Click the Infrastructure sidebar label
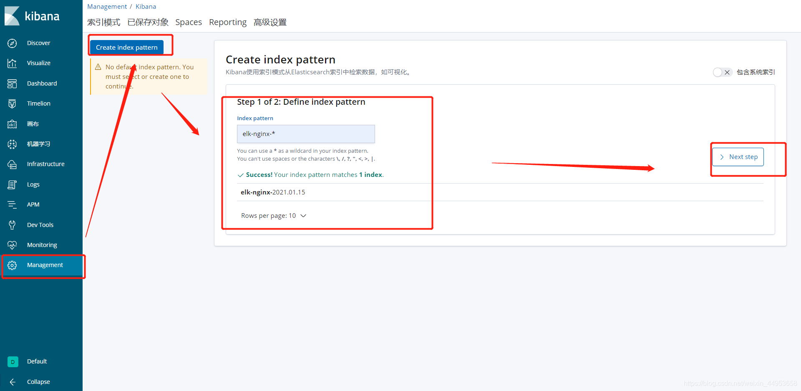 point(46,164)
